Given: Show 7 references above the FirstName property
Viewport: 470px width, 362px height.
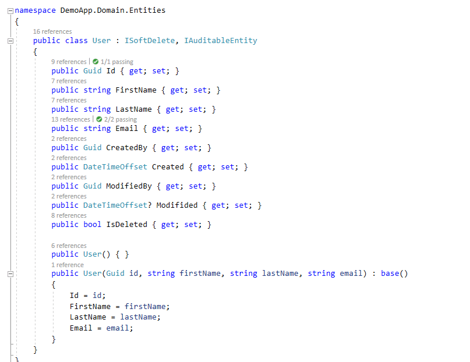Looking at the screenshot, I should [68, 81].
